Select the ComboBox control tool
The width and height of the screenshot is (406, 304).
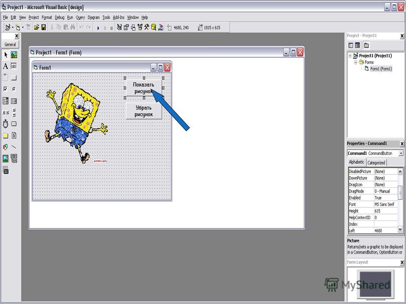pos(5,101)
